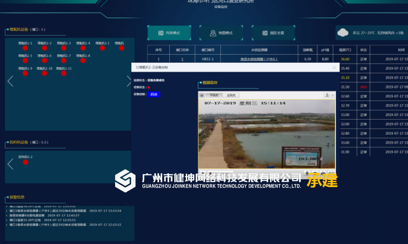Click the 增氧机1-6 red device dot
The height and width of the screenshot is (244, 408).
tap(44, 60)
